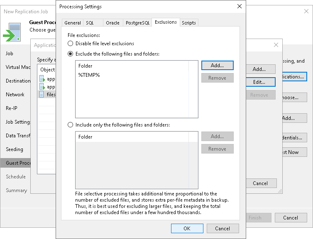Click Add in the Replication Job wizard
The image size is (313, 239).
point(295,118)
